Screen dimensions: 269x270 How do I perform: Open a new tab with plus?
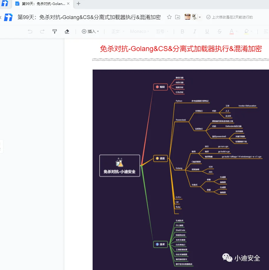coord(78,4)
